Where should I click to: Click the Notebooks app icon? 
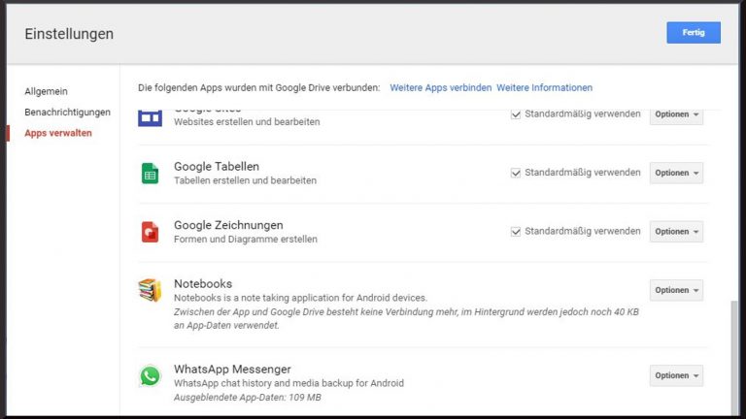pyautogui.click(x=150, y=290)
